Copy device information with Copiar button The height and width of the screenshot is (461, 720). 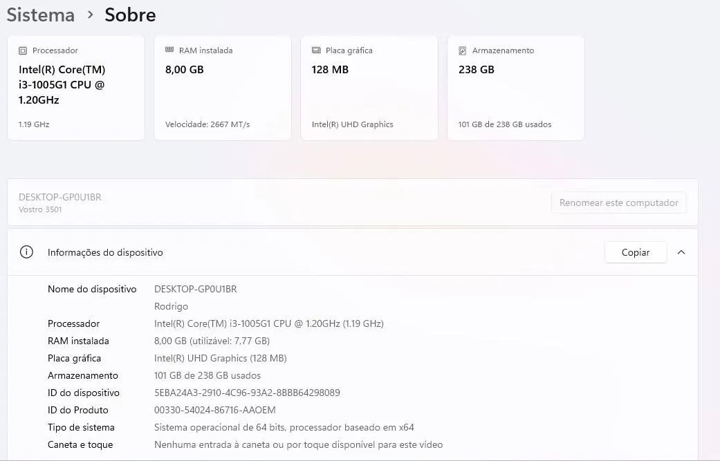tap(636, 252)
